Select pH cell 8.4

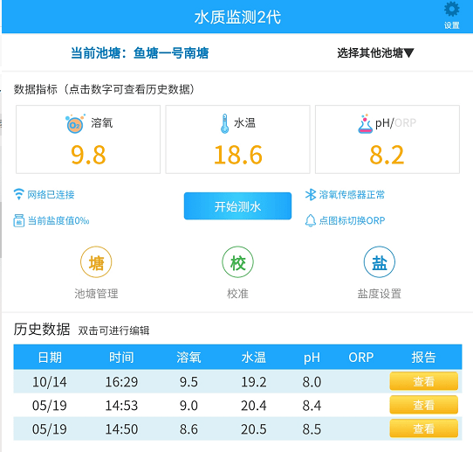click(x=312, y=406)
